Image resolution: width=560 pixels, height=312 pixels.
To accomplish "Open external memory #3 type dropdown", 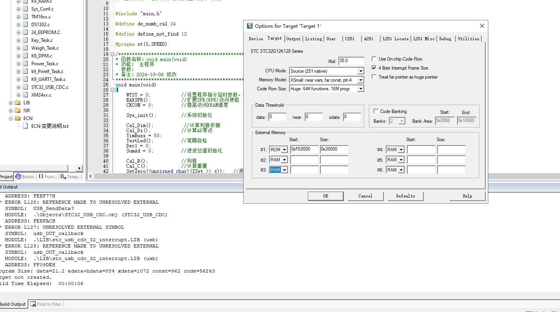I will tap(284, 170).
